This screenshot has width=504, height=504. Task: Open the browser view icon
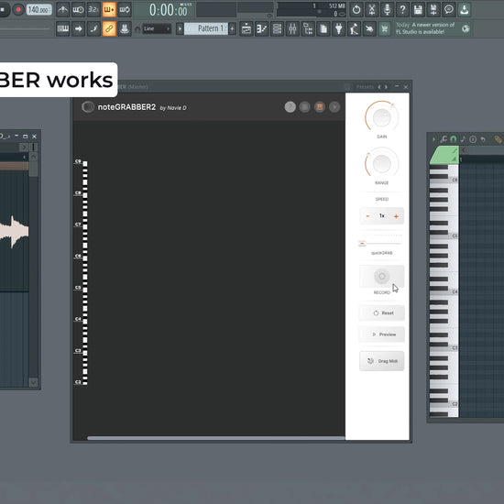[308, 29]
